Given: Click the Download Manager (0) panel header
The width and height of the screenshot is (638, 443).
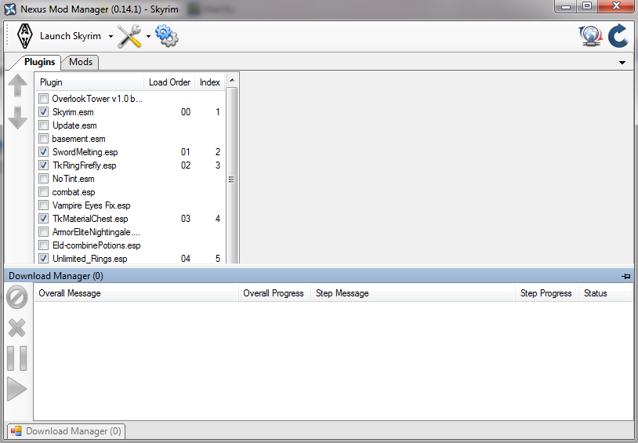Looking at the screenshot, I should coord(318,276).
